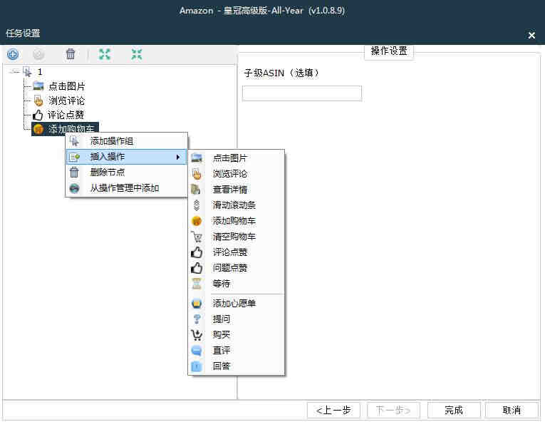This screenshot has width=545, height=422.
Task: Click the trash delete icon in toolbar
Action: click(x=71, y=54)
